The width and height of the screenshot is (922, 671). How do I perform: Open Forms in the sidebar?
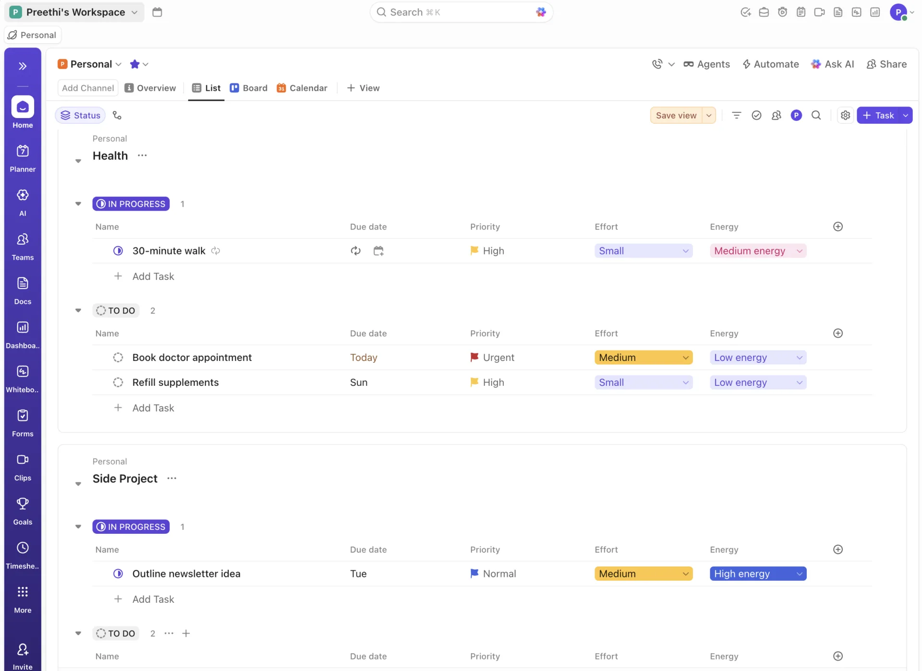tap(23, 423)
